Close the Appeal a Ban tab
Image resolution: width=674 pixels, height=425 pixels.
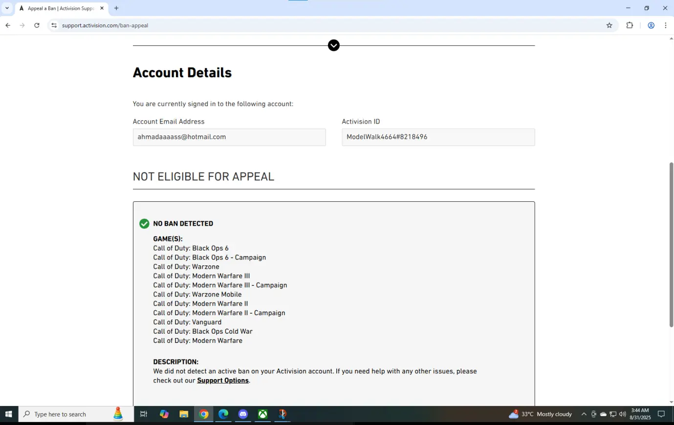pos(102,8)
